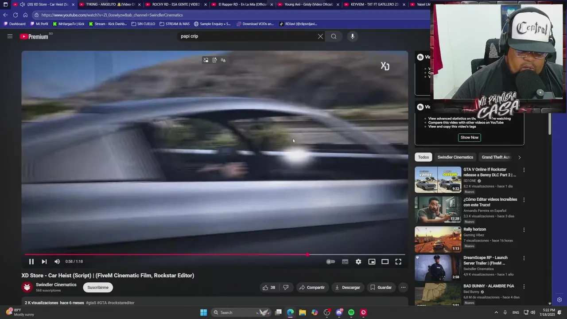The height and width of the screenshot is (319, 567).
Task: Select the Todos filter chip
Action: click(423, 157)
